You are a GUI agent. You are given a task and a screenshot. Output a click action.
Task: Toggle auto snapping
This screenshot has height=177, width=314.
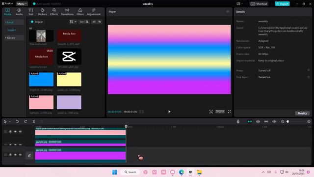tap(258, 121)
